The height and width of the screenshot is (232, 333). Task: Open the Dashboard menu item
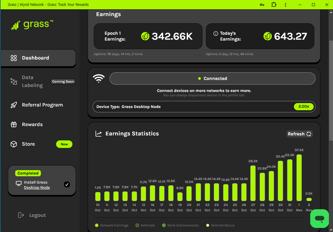click(38, 58)
